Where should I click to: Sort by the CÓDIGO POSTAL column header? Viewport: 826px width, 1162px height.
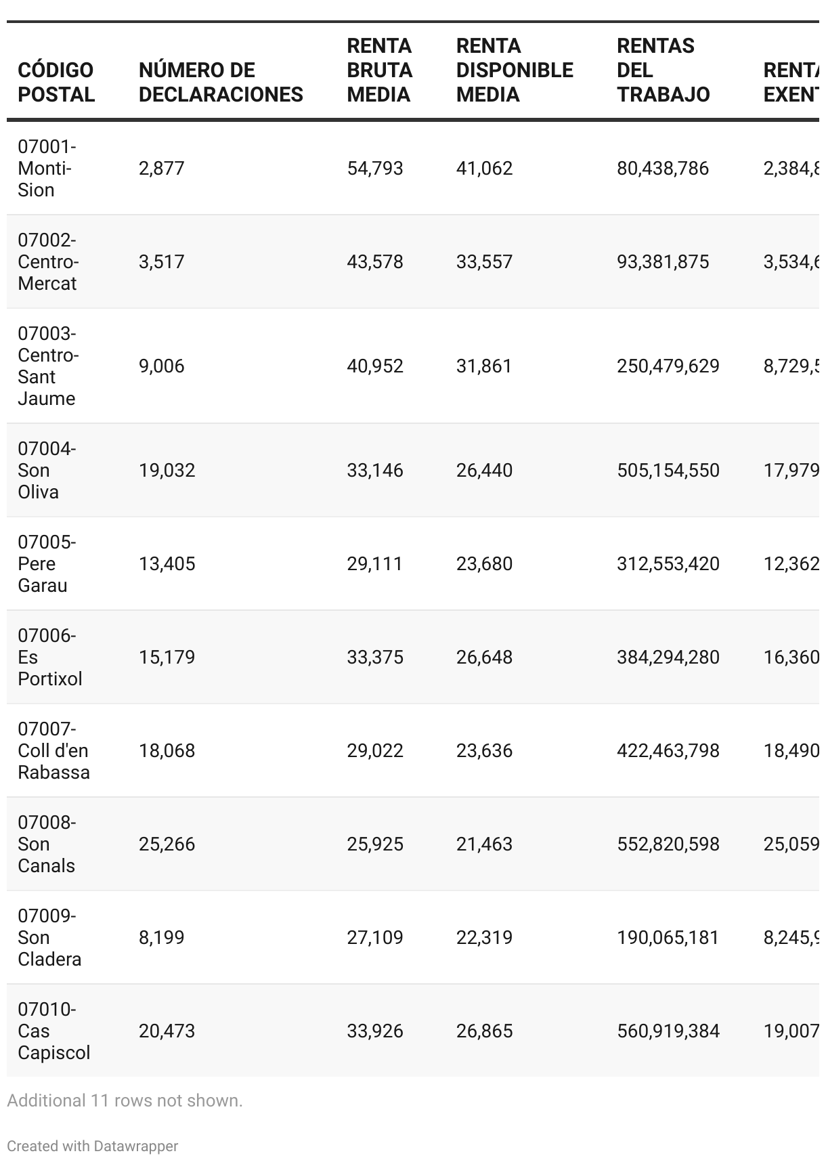56,82
